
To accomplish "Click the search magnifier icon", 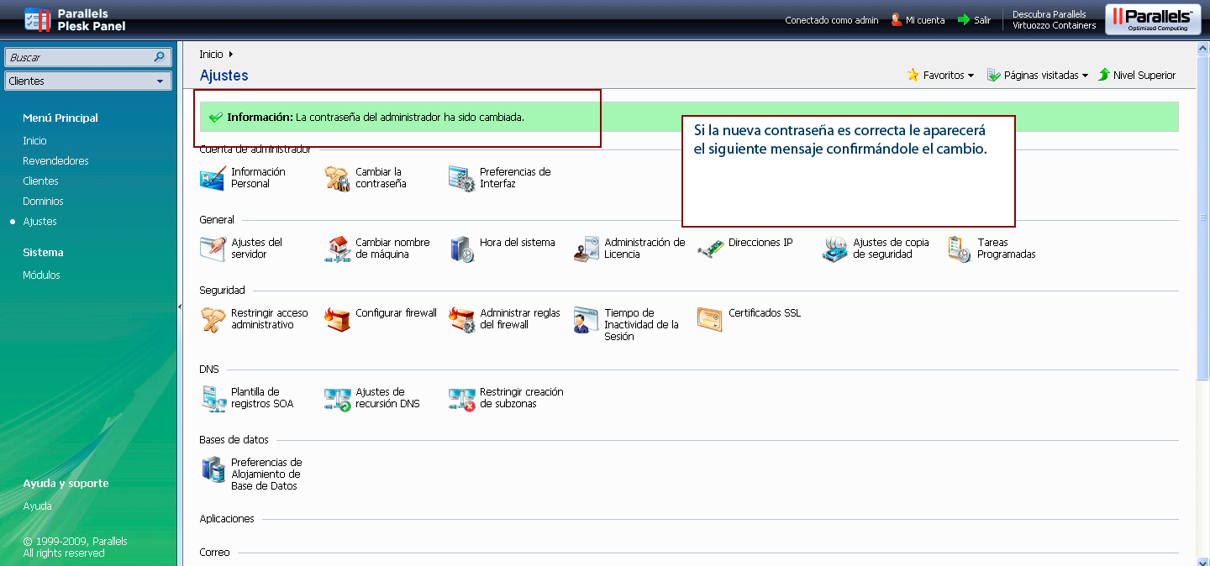I will (x=159, y=57).
